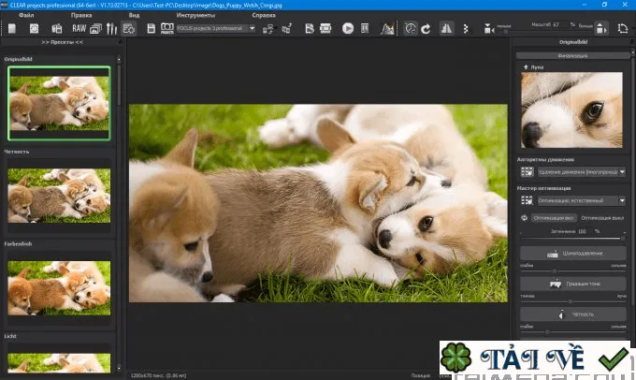Open the fork-and-knife tools icon

pos(111,28)
